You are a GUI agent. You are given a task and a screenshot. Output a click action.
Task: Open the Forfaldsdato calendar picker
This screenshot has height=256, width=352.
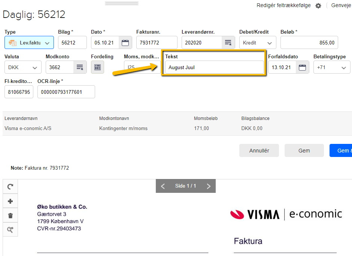302,67
